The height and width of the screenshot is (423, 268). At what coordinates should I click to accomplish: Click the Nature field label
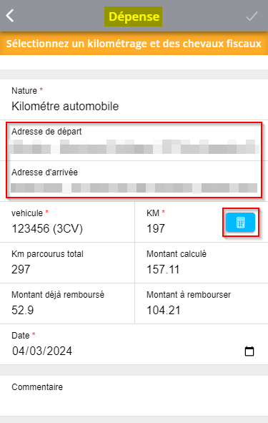pos(24,91)
